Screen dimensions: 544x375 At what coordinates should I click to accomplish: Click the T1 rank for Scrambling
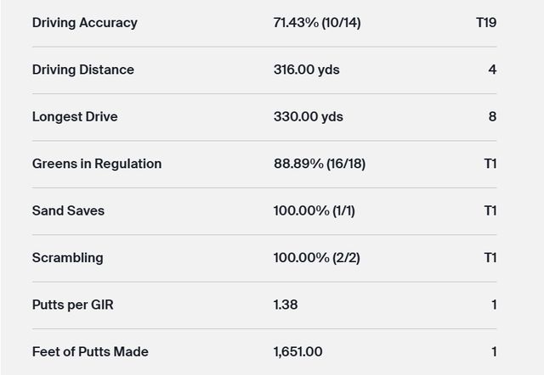tap(490, 258)
